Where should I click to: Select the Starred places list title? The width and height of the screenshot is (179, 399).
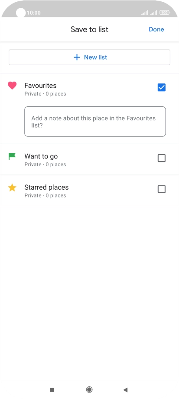point(46,187)
